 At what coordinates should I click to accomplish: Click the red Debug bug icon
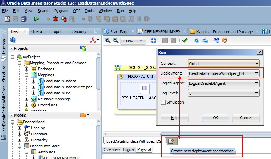click(55, 19)
